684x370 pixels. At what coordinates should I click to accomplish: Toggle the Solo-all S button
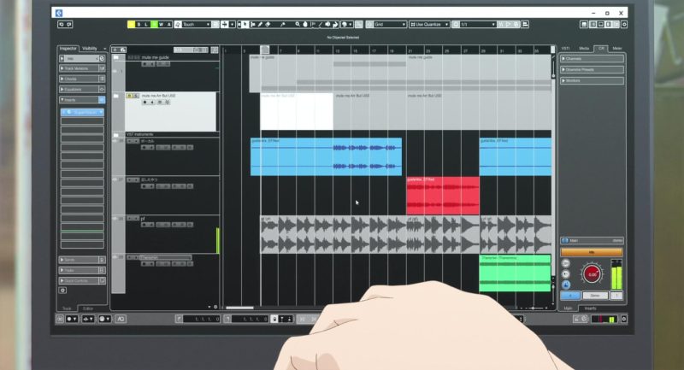[139, 25]
